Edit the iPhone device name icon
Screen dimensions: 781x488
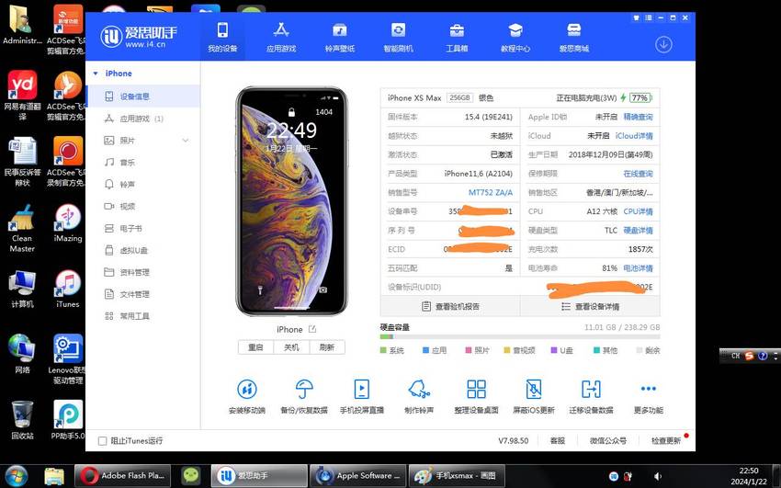(x=312, y=329)
